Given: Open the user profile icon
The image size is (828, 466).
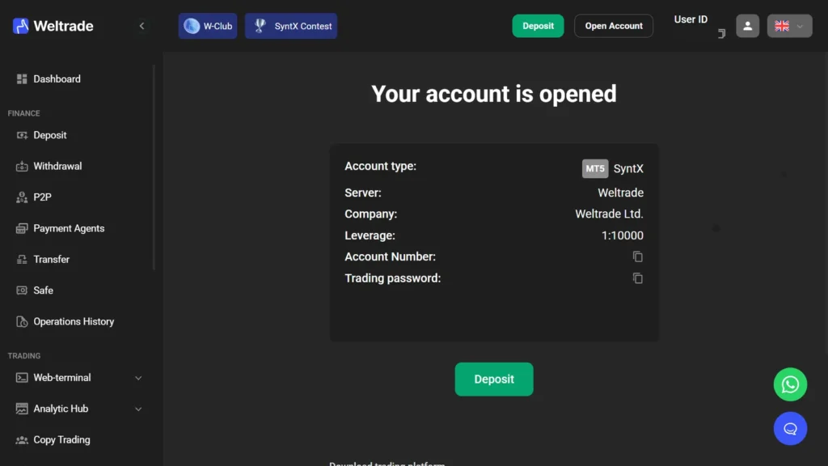Looking at the screenshot, I should coord(747,26).
